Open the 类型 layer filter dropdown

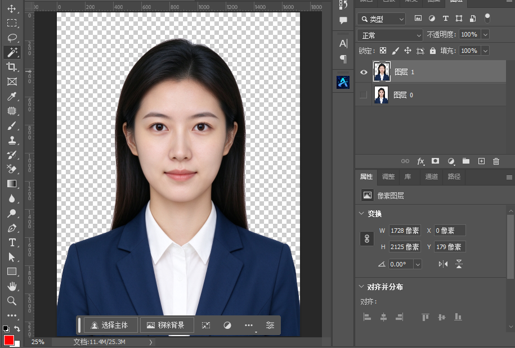coord(381,19)
